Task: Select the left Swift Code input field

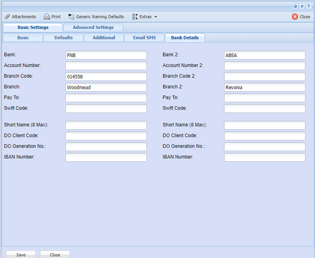Action: point(106,108)
